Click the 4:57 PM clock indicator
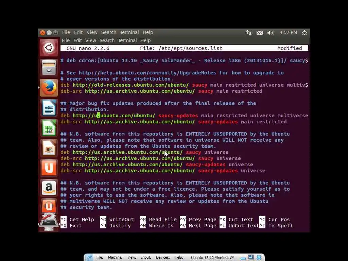The height and width of the screenshot is (261, 348). point(288,32)
